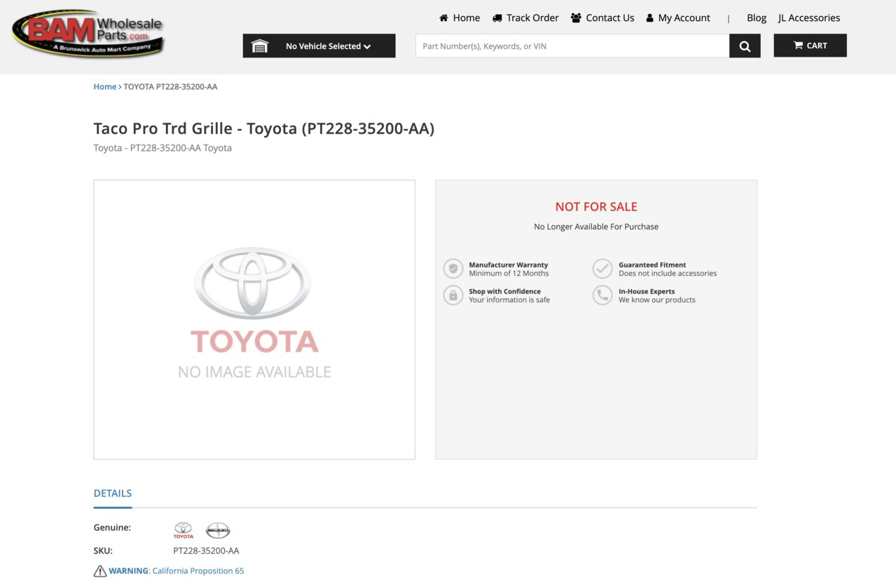896x581 pixels.
Task: Click the Taco Pro Trd Grille product title
Action: (x=264, y=129)
